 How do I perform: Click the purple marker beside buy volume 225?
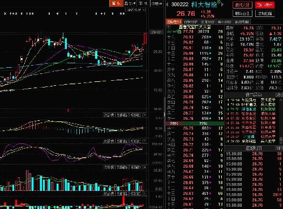[x=210, y=150]
